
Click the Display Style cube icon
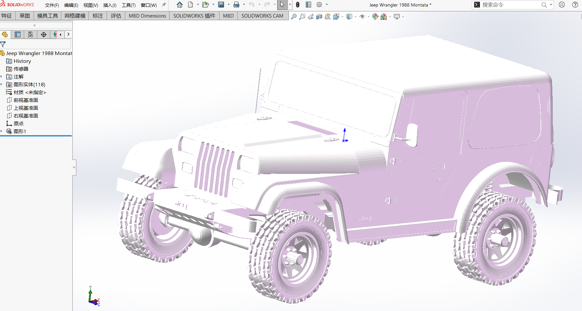point(349,17)
